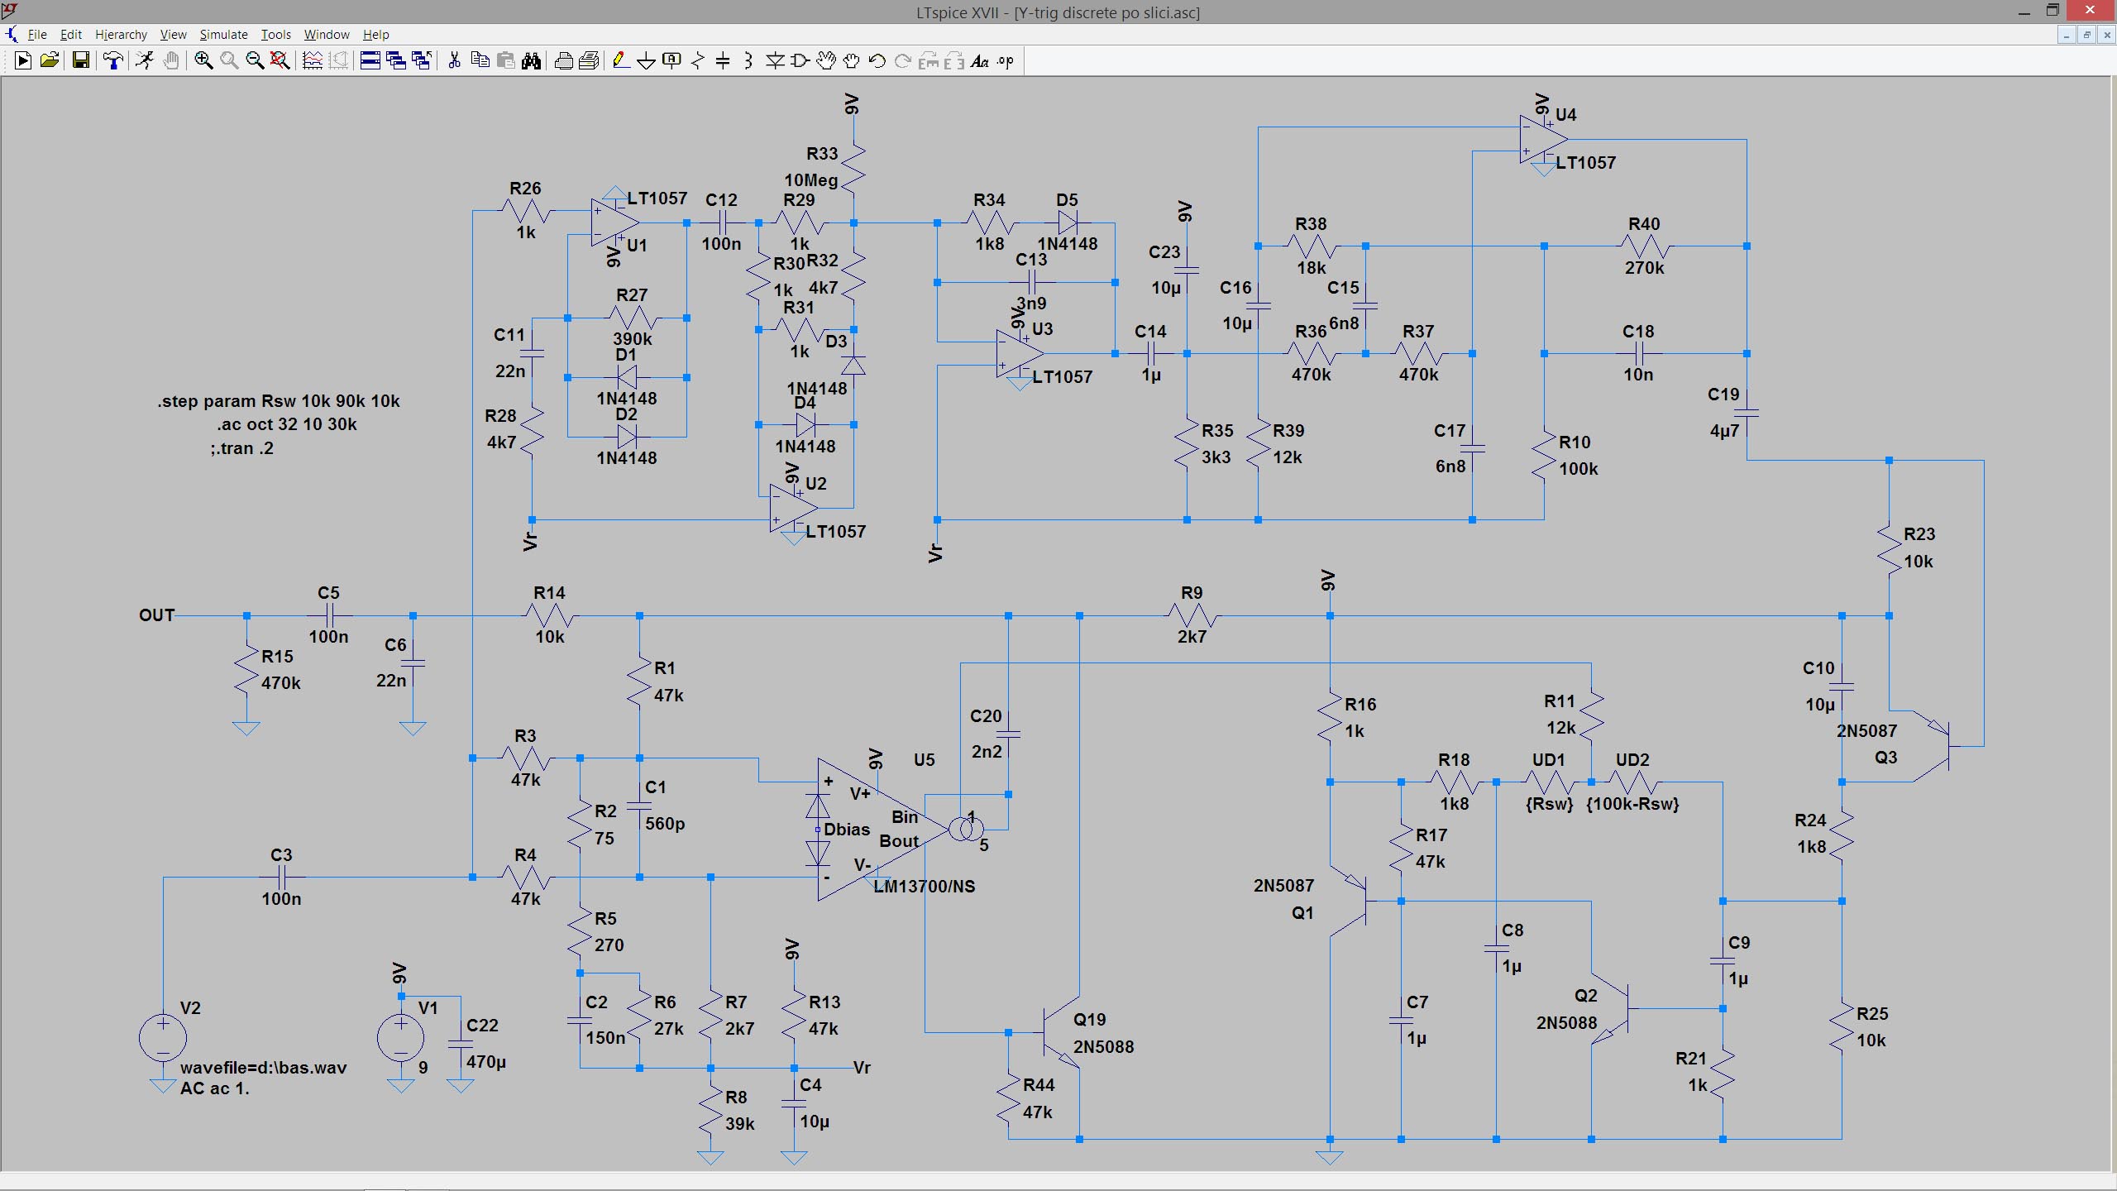Click the Pick Visible Traces icon

[313, 60]
